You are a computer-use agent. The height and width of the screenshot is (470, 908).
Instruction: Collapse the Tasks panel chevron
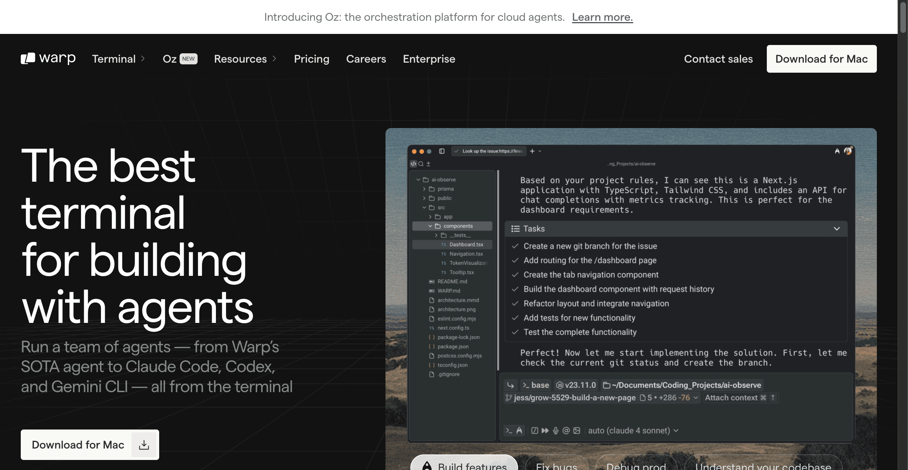[x=837, y=229]
